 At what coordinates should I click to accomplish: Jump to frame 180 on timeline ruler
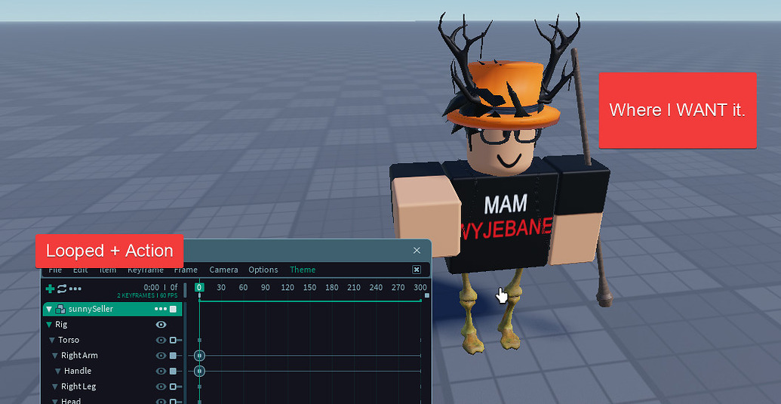pos(332,287)
